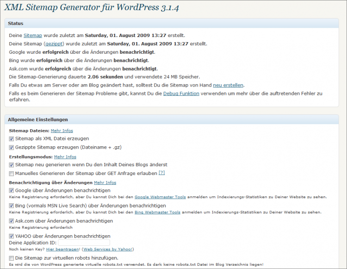The width and height of the screenshot is (347, 269).
Task: Uncheck 'Gezippte Sitemap erzeugen' option
Action: (x=12, y=147)
